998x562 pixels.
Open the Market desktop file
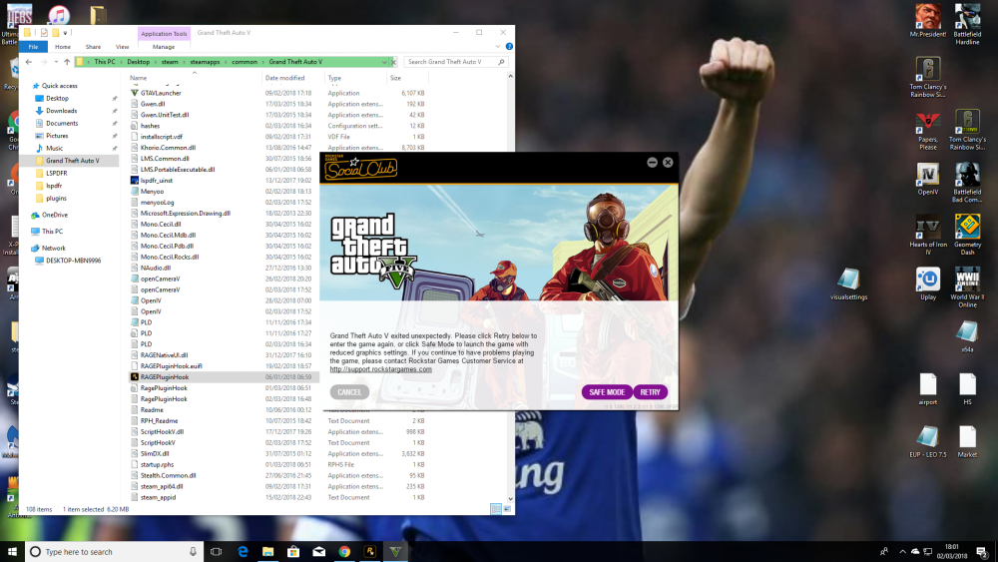click(x=967, y=441)
